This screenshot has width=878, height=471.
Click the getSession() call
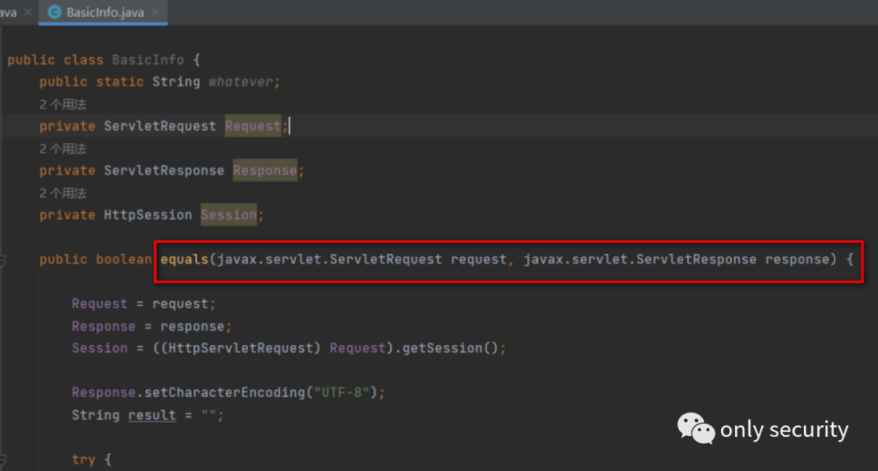point(450,348)
